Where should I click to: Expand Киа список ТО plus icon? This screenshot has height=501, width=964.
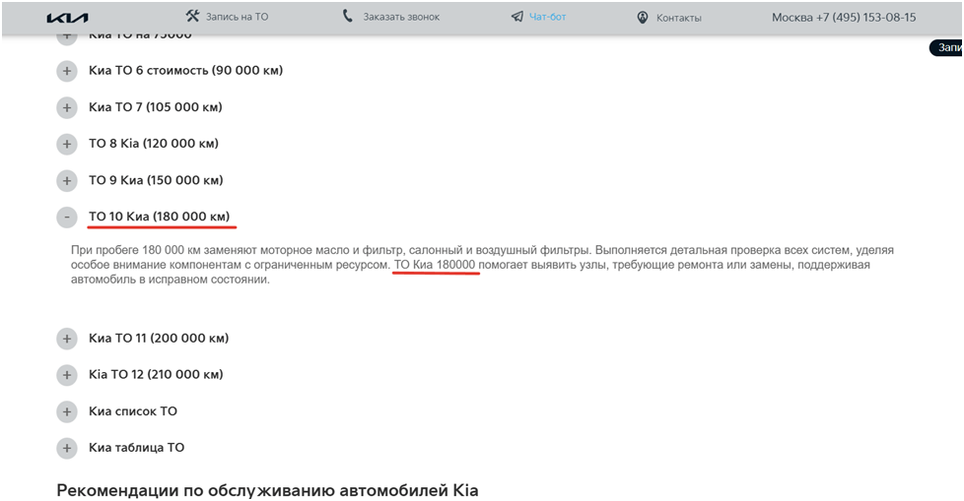point(67,412)
